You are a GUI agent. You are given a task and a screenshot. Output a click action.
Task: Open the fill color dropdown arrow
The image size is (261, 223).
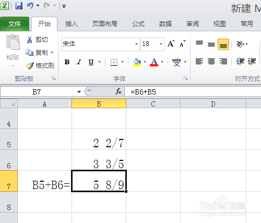(x=145, y=62)
